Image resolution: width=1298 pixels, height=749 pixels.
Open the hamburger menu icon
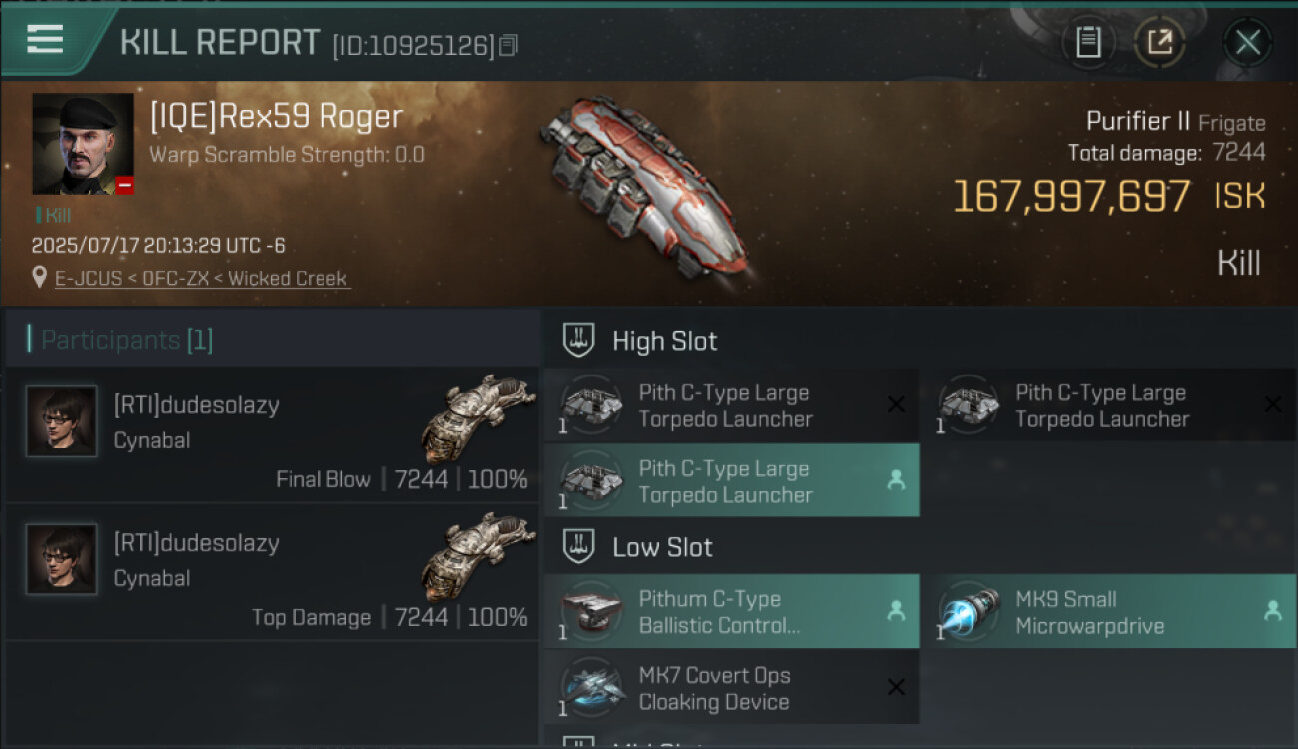point(45,40)
